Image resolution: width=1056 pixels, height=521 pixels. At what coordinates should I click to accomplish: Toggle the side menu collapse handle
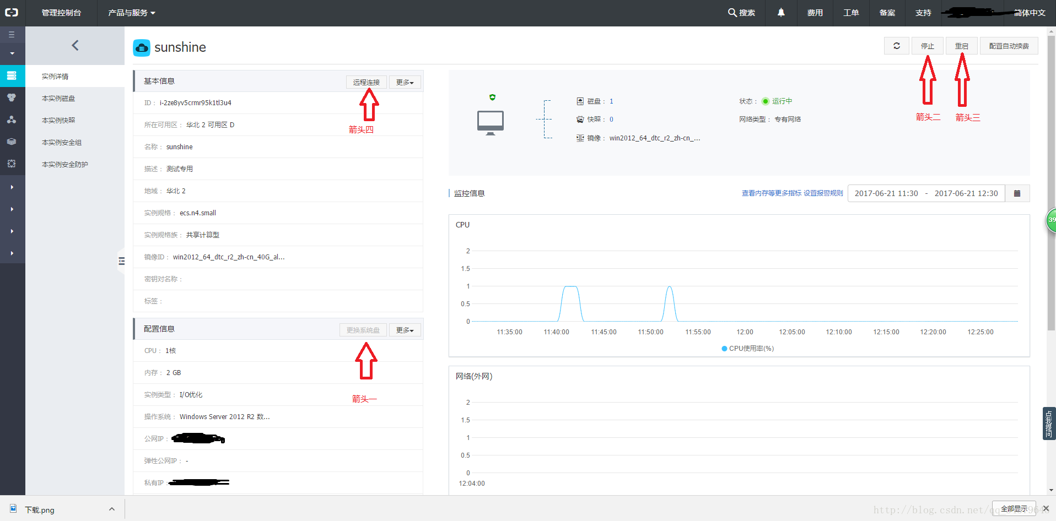(121, 261)
